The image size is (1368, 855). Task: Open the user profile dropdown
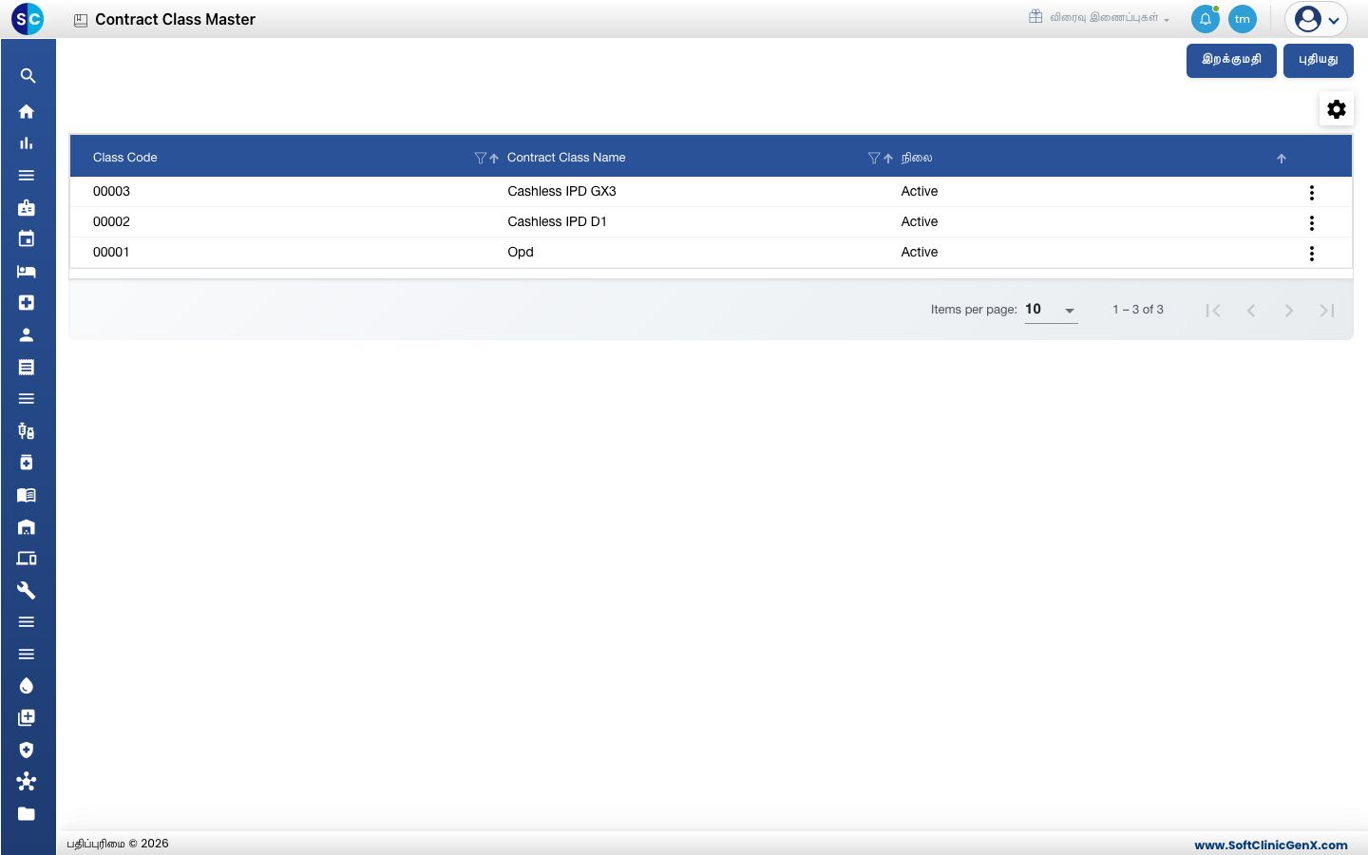[1317, 19]
